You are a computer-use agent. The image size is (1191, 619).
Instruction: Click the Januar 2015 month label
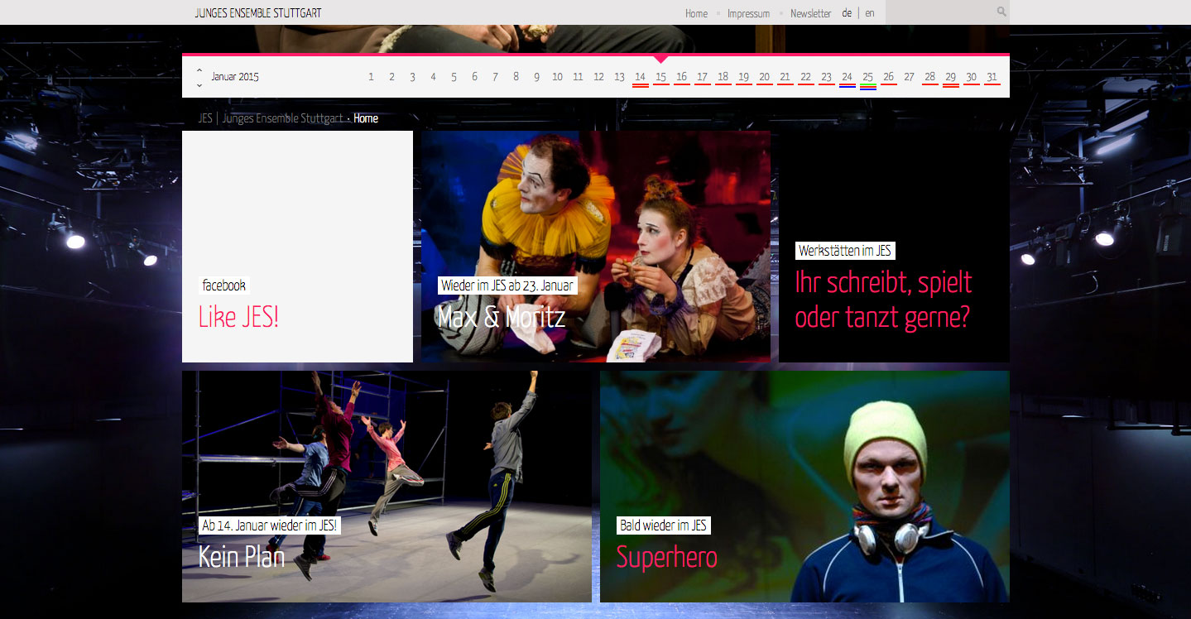point(235,77)
